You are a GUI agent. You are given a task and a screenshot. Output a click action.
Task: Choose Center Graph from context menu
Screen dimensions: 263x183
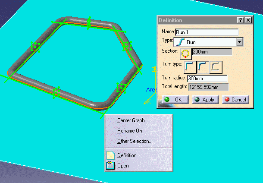[x=131, y=120]
